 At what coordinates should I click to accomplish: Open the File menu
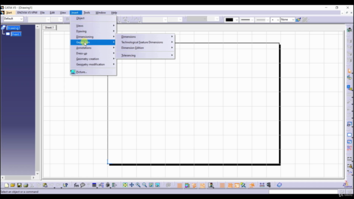pyautogui.click(x=42, y=13)
